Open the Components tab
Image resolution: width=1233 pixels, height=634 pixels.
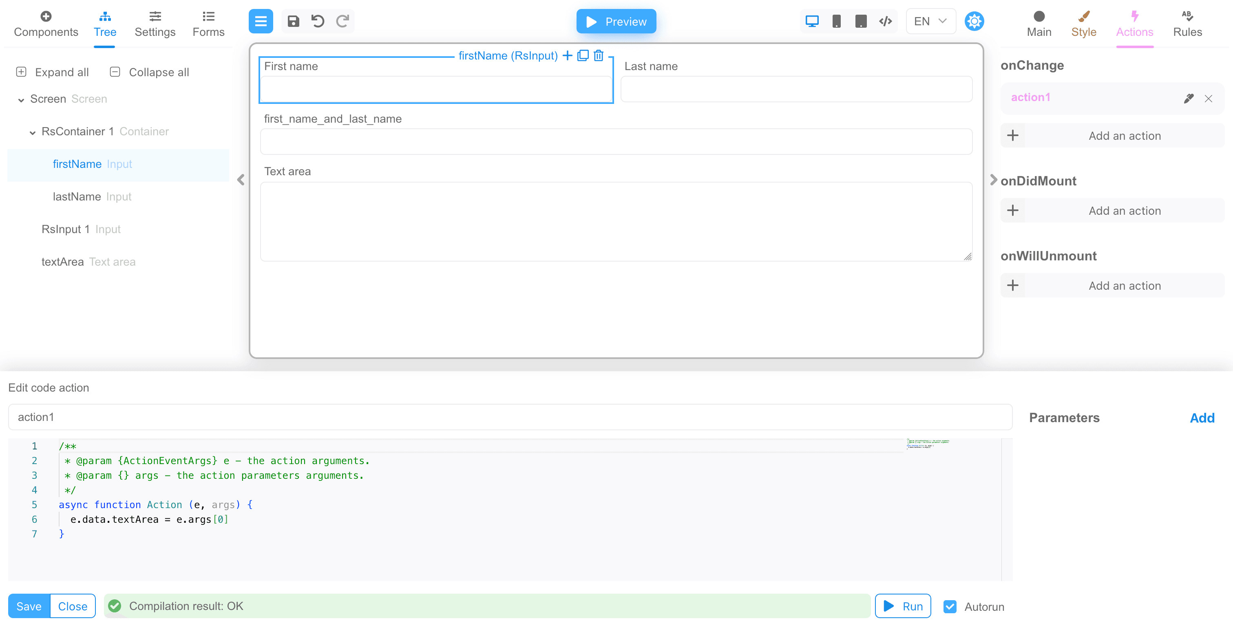click(46, 24)
